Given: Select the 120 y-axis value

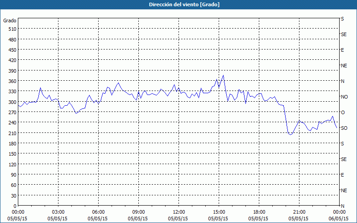Looking at the screenshot, I should 12,164.
